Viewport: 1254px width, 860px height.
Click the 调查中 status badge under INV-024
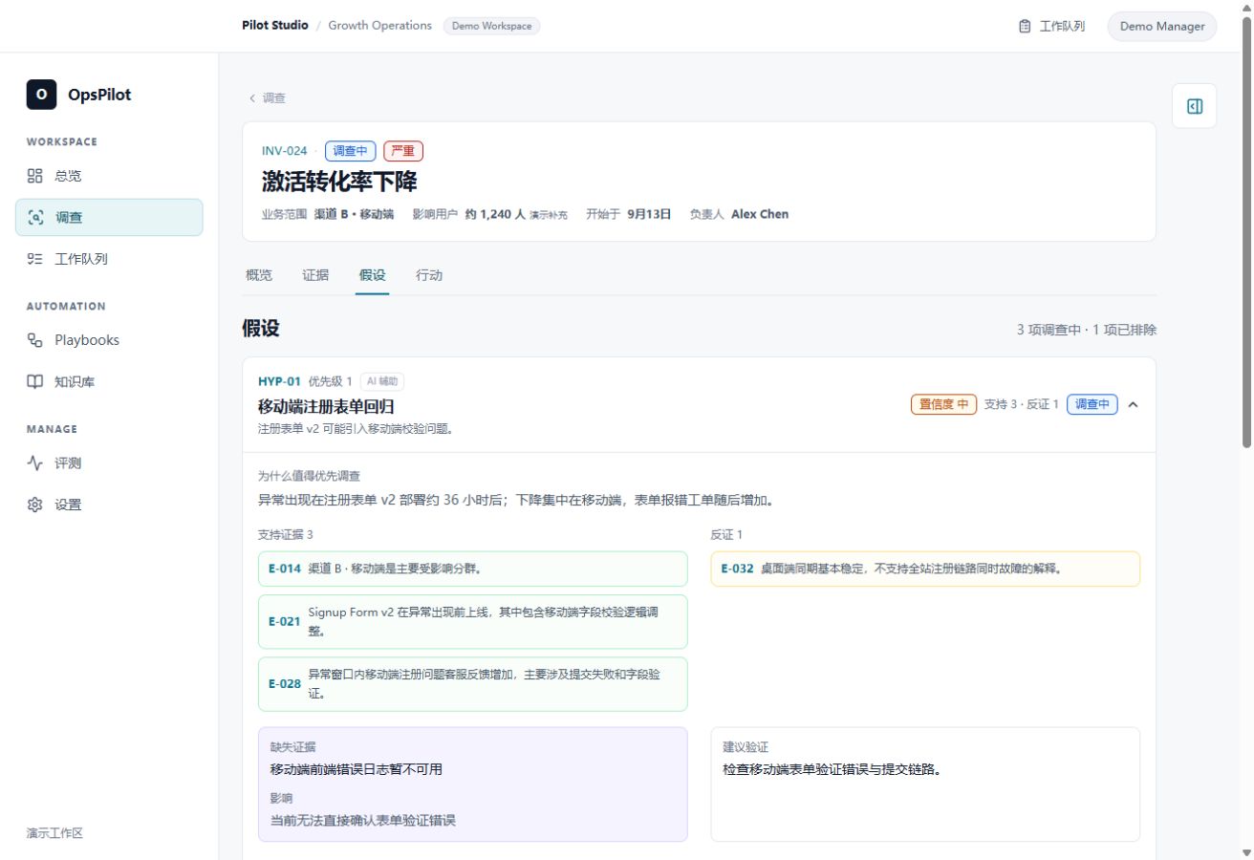(x=350, y=151)
